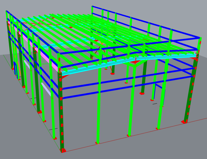
Task: Select the red haunch at front gable apex
Action: pos(135,62)
